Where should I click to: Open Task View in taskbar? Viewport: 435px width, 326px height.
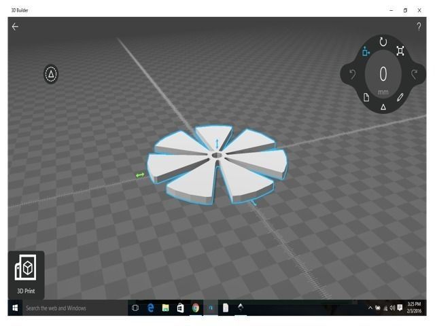tap(135, 308)
